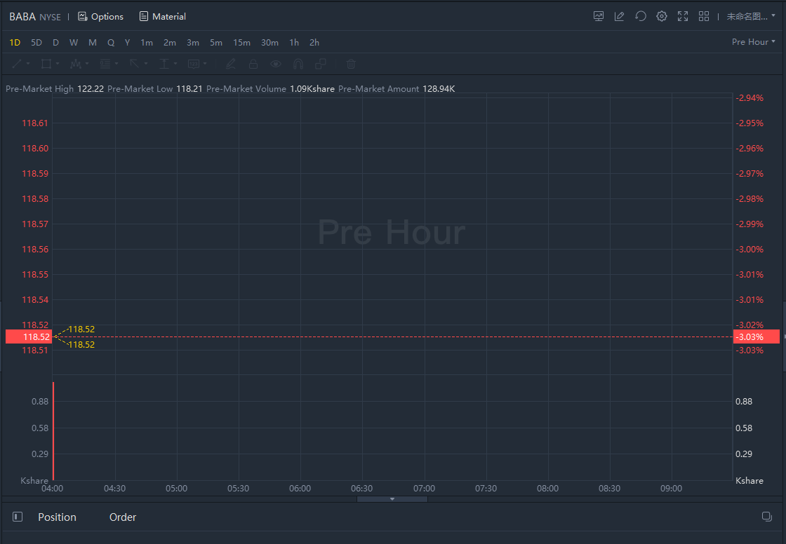Click the NYSE exchange label
786x544 pixels.
pos(50,17)
